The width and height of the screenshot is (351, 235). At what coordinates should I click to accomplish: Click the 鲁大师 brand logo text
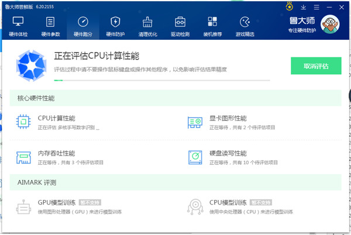coord(302,21)
